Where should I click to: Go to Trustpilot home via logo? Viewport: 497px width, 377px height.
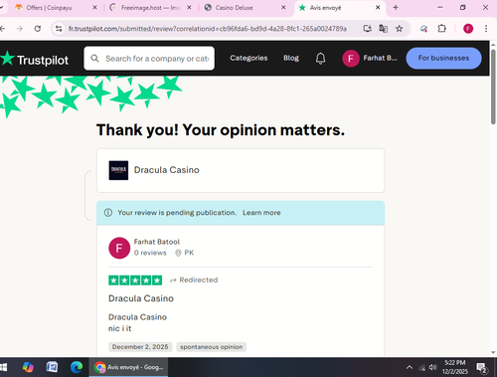35,60
